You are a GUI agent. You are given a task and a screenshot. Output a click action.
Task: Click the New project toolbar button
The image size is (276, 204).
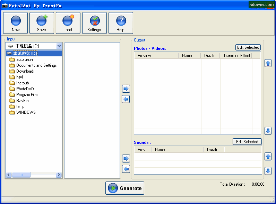pos(16,23)
